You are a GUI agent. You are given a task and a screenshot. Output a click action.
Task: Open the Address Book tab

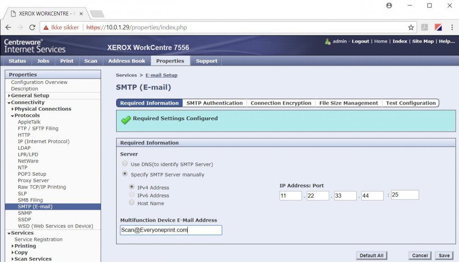point(127,61)
